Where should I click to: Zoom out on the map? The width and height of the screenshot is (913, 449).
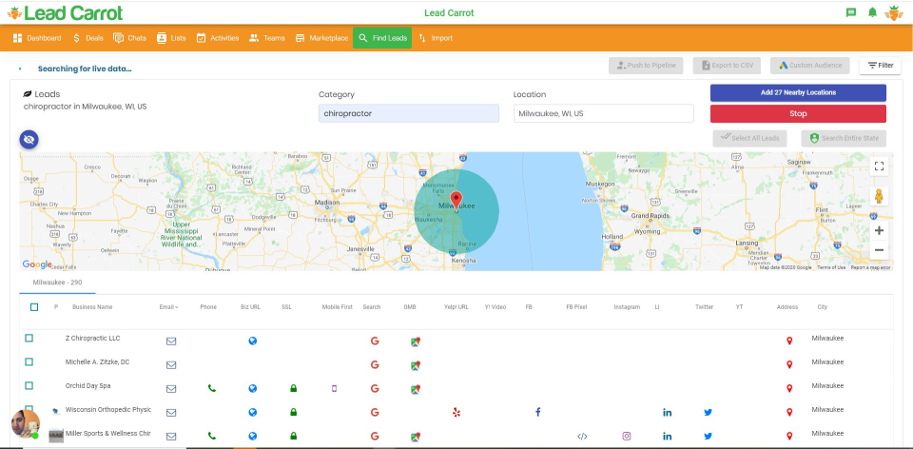point(879,250)
